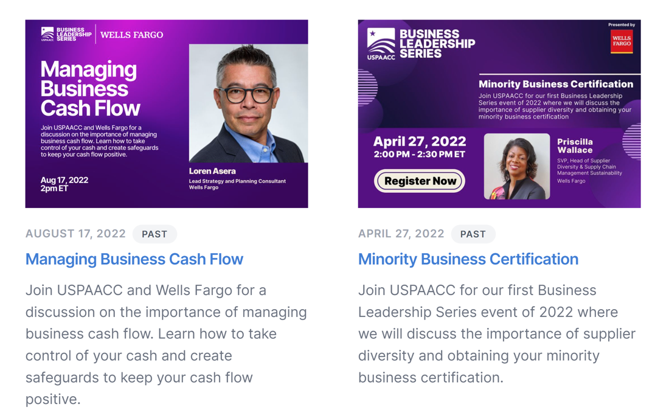
Task: Click the APRIL 27, 2022 date label
Action: click(x=401, y=234)
